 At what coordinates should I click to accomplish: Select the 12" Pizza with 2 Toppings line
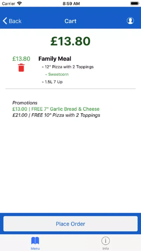pos(68,67)
